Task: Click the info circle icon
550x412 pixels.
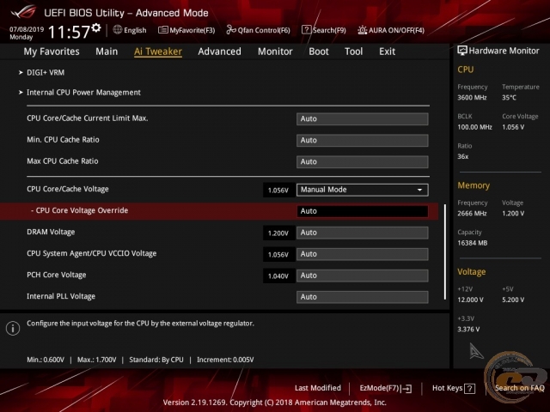Action: [13, 328]
